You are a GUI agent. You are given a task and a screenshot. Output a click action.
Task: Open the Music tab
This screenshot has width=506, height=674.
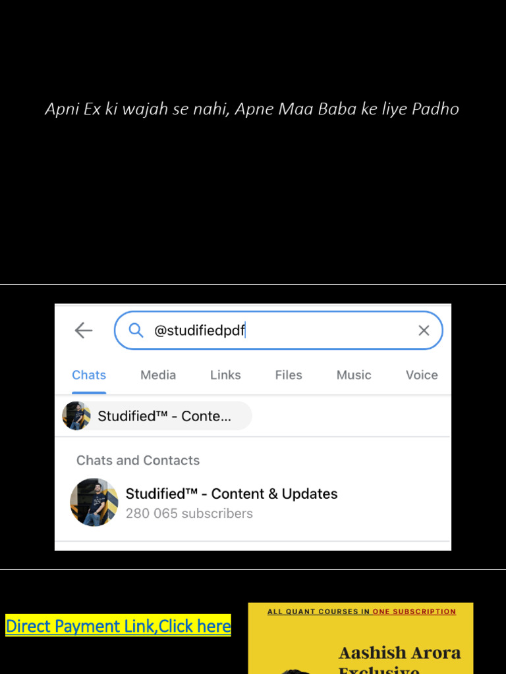[354, 375]
